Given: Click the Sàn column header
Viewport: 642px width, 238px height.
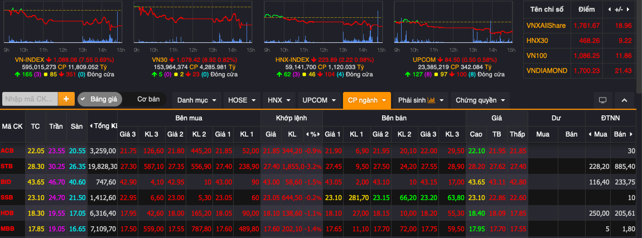Looking at the screenshot, I should 76,127.
